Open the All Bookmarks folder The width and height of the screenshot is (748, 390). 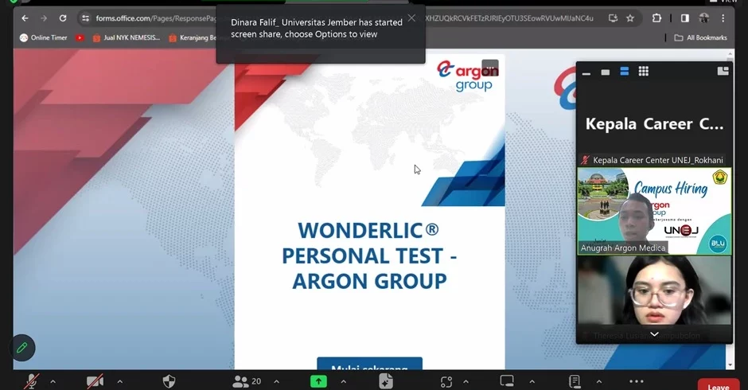tap(700, 37)
